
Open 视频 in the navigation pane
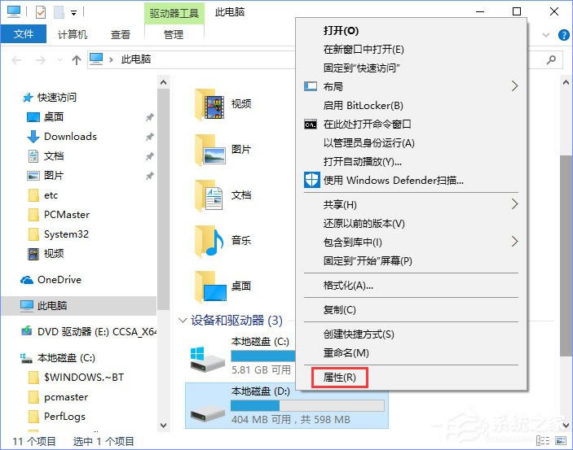point(54,254)
